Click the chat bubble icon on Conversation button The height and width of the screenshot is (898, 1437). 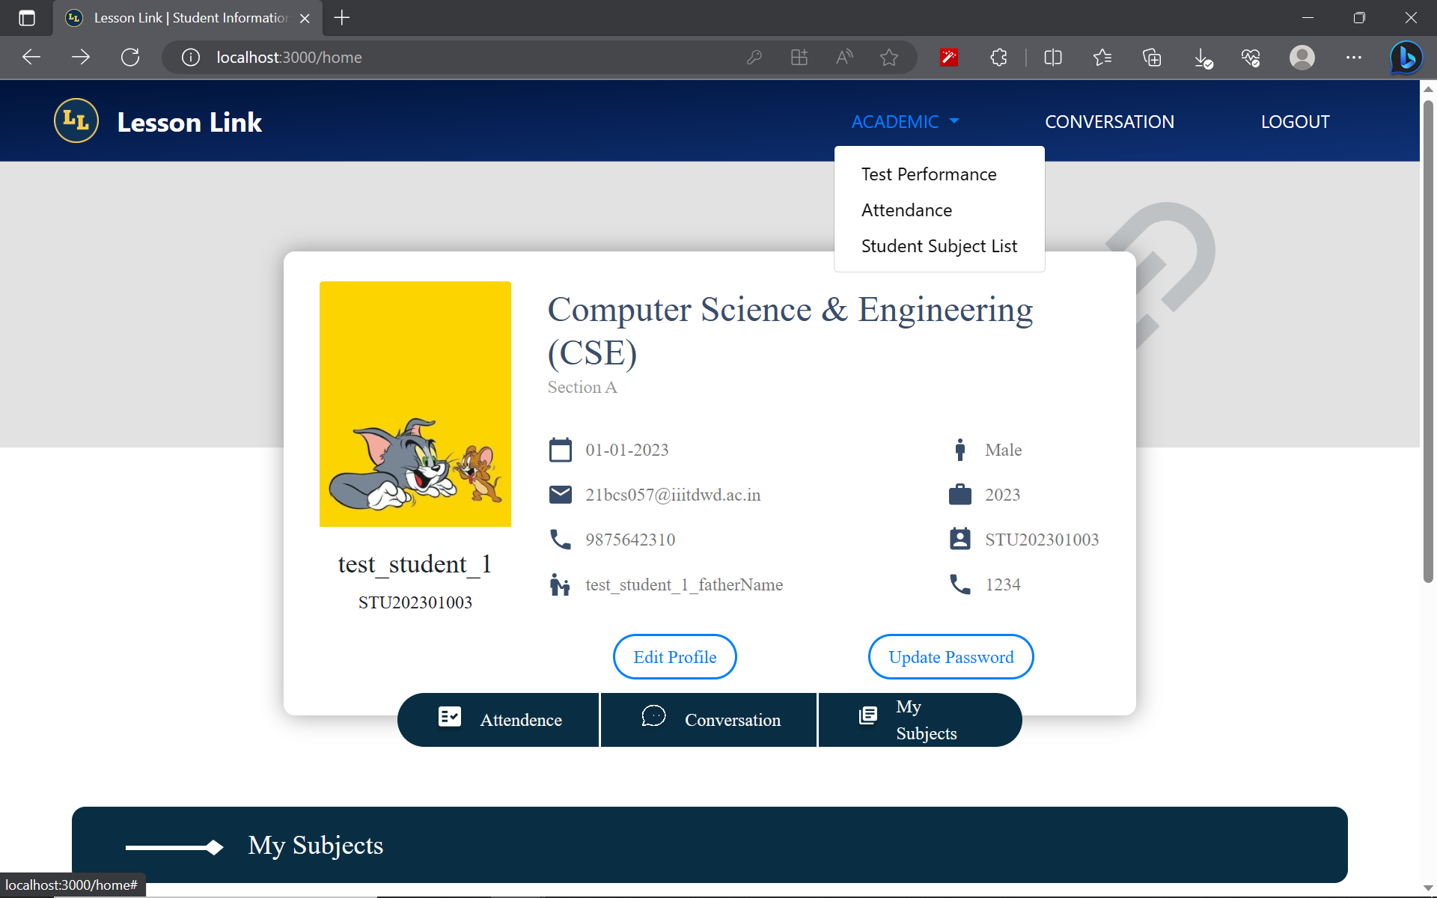(654, 716)
